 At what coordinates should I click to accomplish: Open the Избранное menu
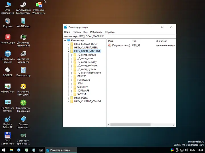96,32
